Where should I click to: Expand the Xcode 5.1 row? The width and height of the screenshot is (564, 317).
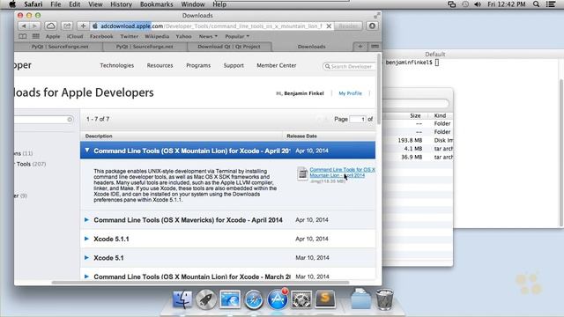(86, 258)
